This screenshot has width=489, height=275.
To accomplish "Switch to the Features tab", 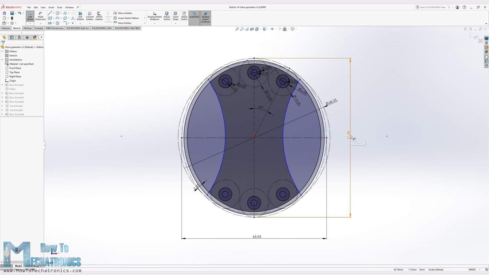I will (5, 28).
